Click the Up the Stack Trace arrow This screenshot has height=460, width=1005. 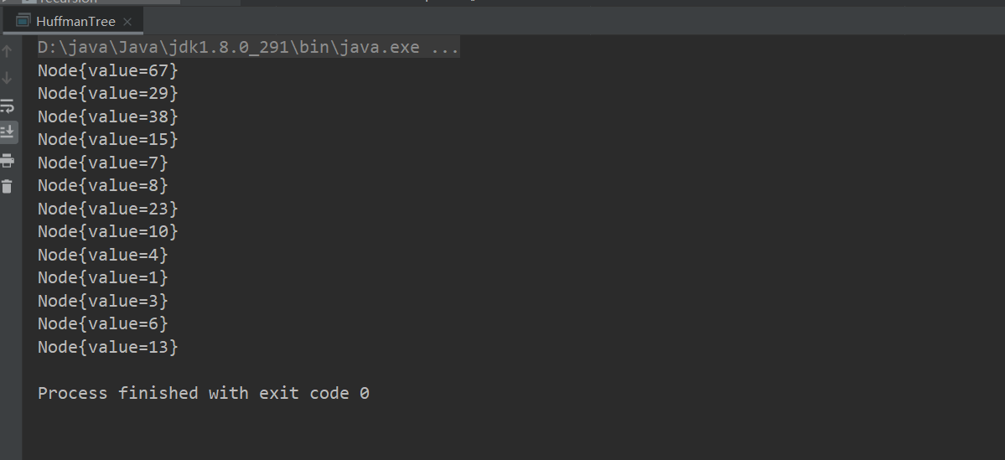click(7, 51)
